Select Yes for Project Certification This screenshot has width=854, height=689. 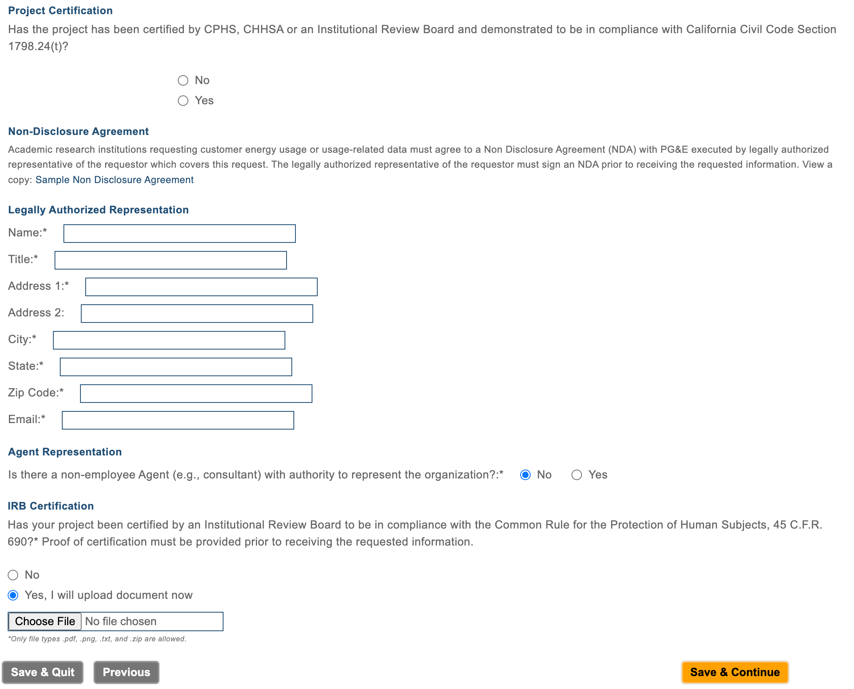(183, 101)
